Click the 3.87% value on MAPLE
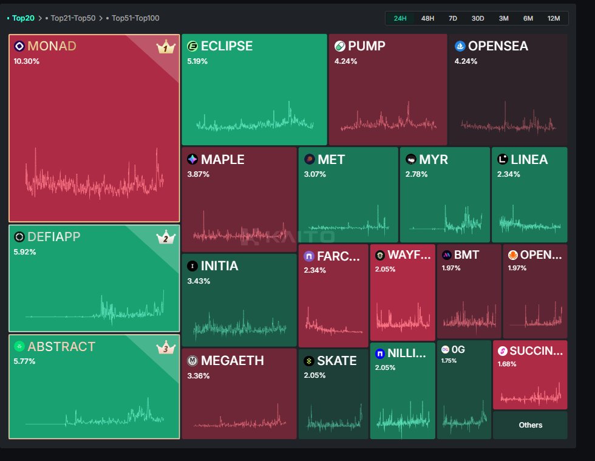 pyautogui.click(x=198, y=174)
